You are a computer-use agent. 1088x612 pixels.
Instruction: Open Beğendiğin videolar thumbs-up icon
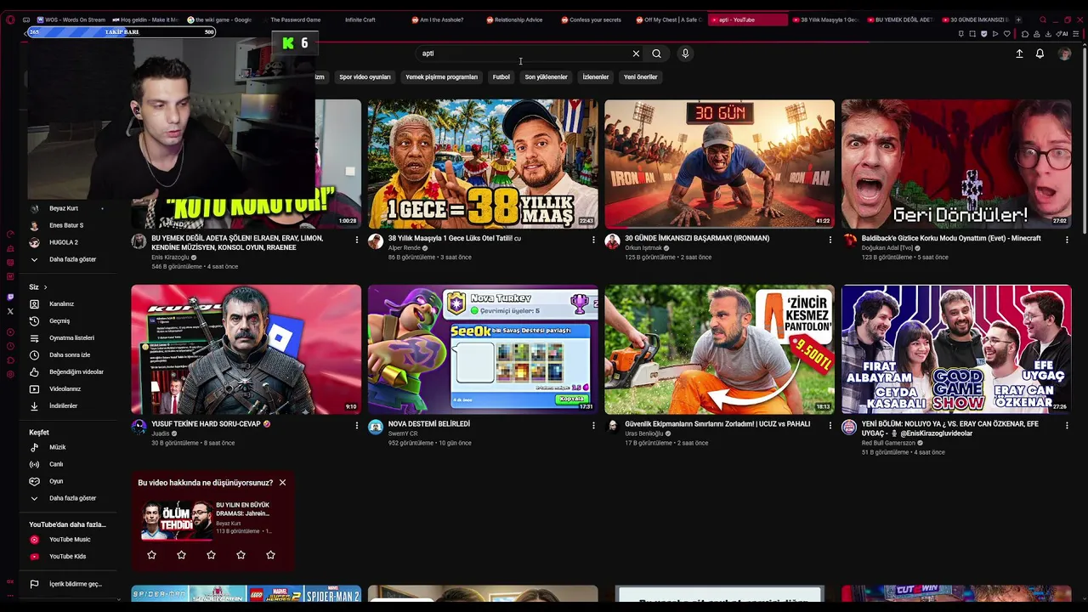[x=34, y=371]
